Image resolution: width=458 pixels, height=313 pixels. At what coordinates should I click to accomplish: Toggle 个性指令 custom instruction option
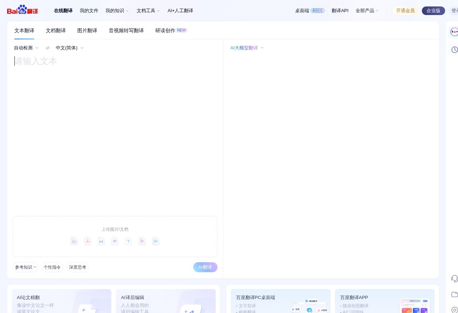click(52, 267)
